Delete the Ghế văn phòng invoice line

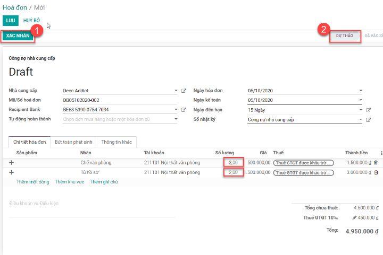(x=376, y=163)
